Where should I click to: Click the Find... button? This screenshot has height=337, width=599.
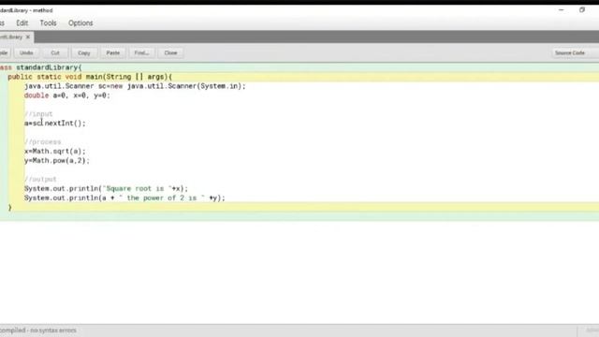coord(141,52)
